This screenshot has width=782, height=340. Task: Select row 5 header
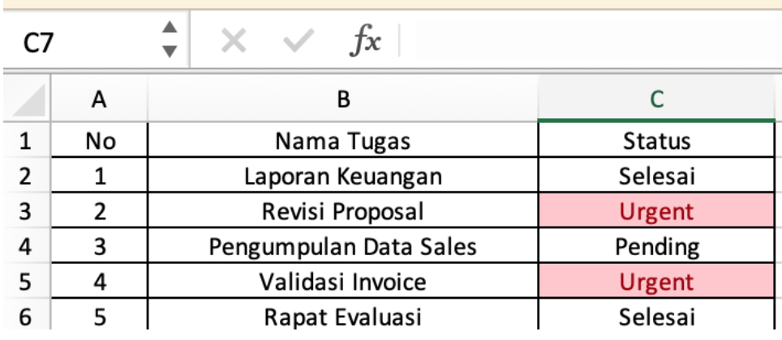25,283
